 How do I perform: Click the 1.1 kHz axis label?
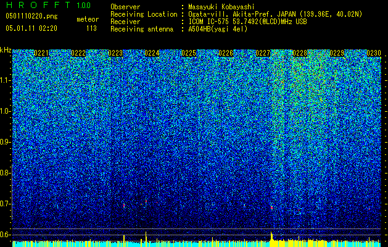(x=6, y=80)
